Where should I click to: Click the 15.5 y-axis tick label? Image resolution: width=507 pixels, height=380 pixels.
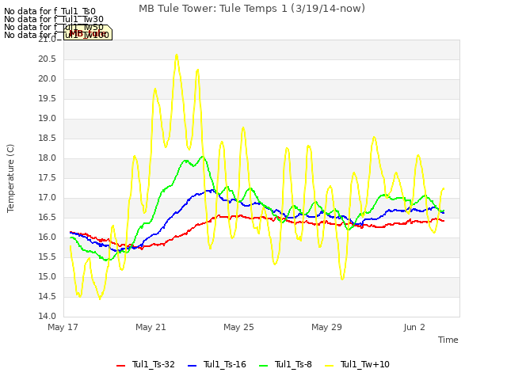[48, 257]
